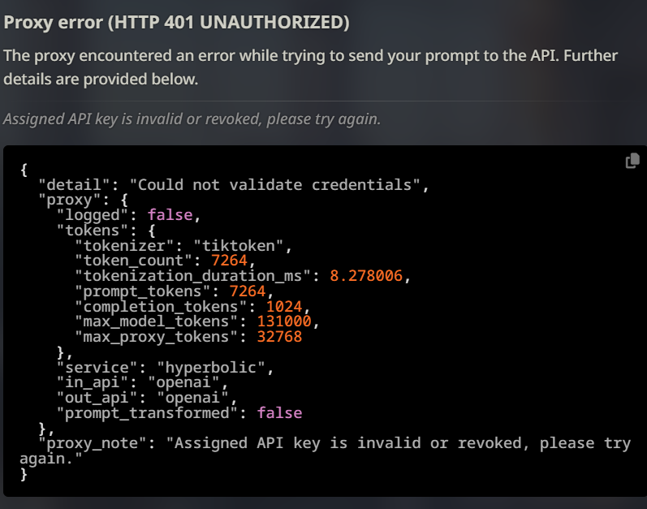
Task: Click the completion_tokens value 1024
Action: pyautogui.click(x=284, y=307)
